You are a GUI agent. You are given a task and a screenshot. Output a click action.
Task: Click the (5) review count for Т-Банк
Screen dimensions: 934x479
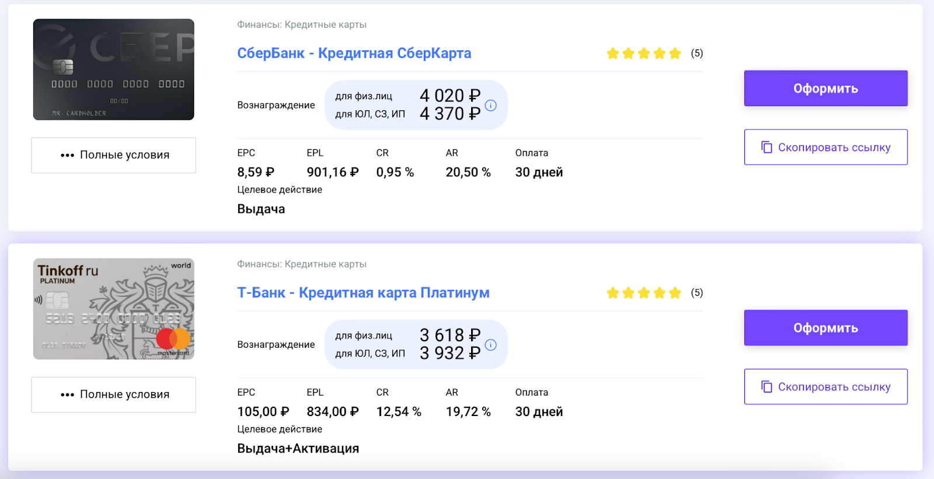coord(697,293)
